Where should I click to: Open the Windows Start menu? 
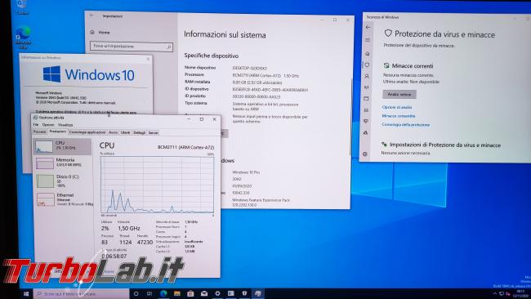coord(26,294)
